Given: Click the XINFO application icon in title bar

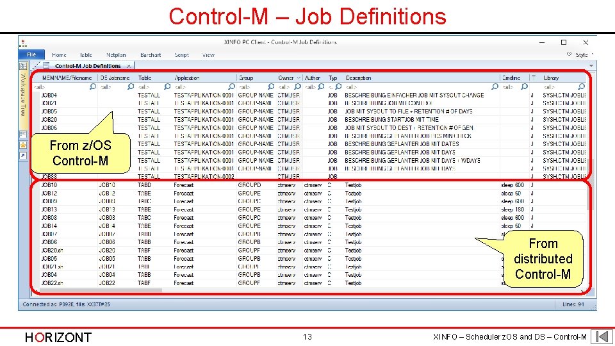Looking at the screenshot, I should tap(23, 42).
